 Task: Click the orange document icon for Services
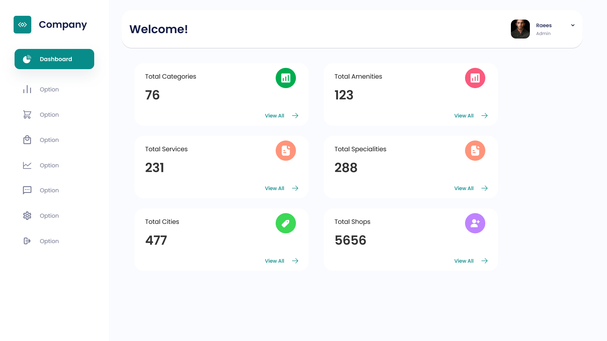pyautogui.click(x=285, y=151)
